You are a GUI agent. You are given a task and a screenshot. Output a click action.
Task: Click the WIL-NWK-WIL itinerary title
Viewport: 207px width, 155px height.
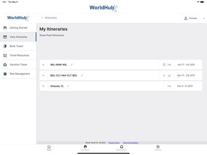58,65
